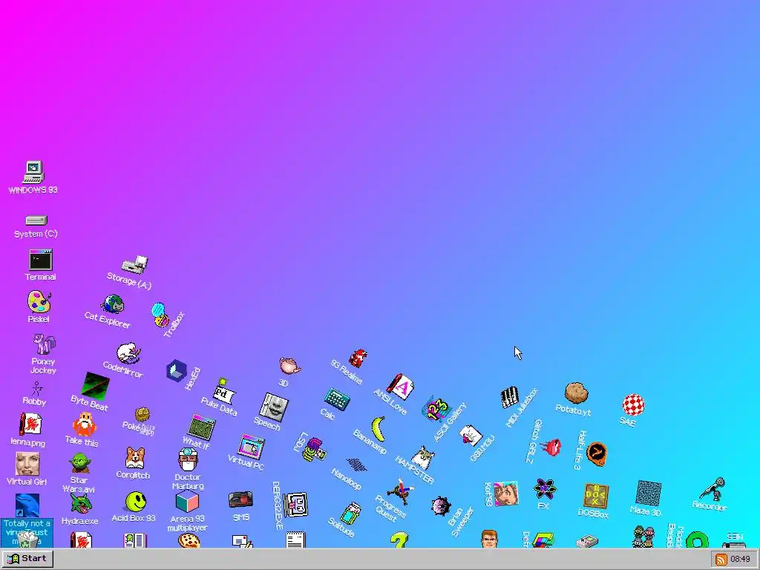Launch the Byte Beat icon

95,386
